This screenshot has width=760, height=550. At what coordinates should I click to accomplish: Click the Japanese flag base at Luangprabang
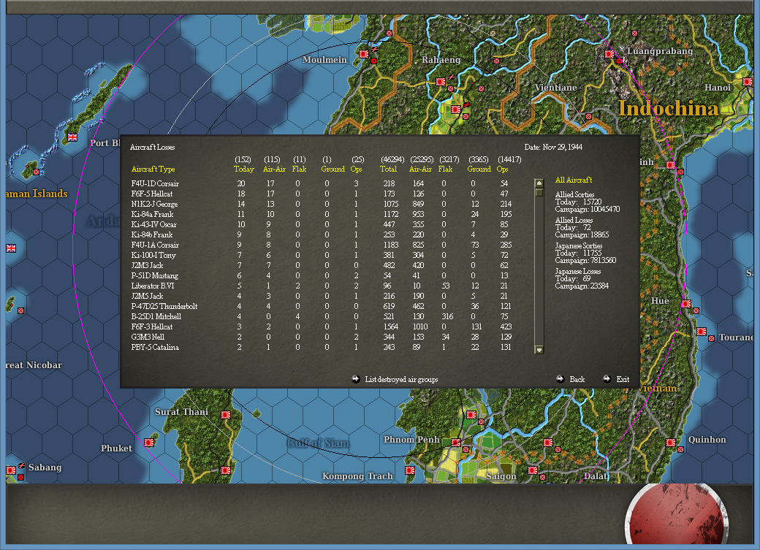[609, 54]
